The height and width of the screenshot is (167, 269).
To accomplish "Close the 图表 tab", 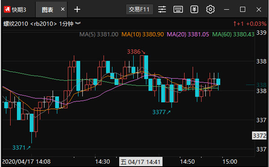I will [63, 9].
